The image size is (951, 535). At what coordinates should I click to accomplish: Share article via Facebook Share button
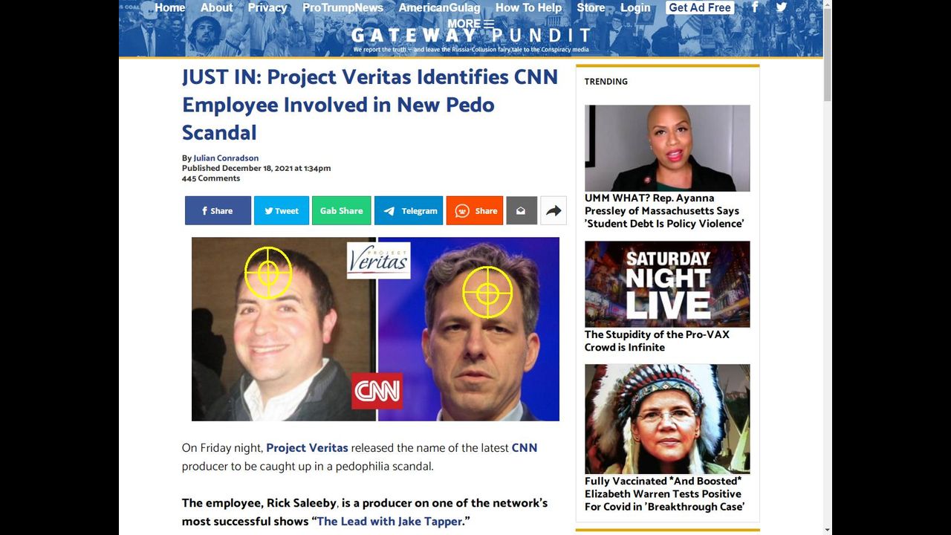[x=218, y=210]
